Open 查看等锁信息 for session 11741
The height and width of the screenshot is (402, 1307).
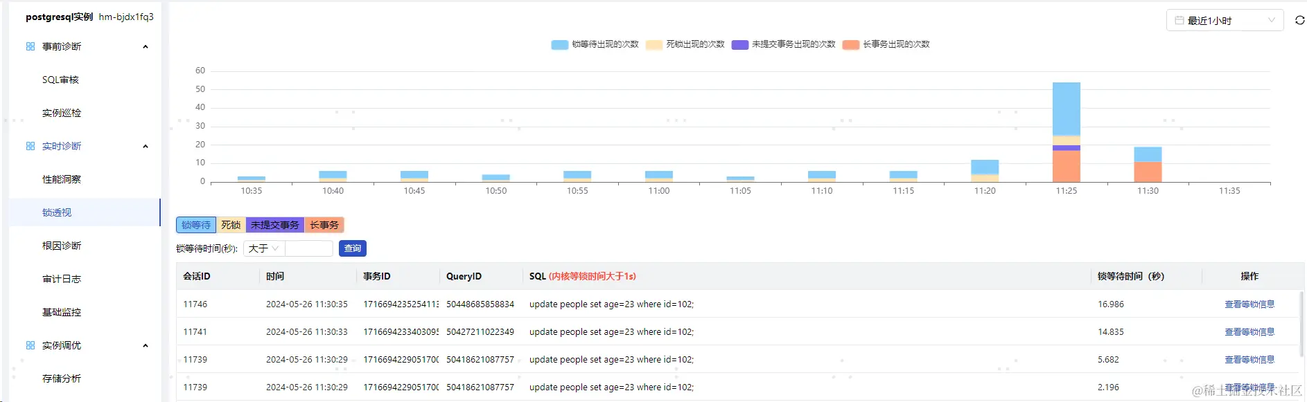1249,332
